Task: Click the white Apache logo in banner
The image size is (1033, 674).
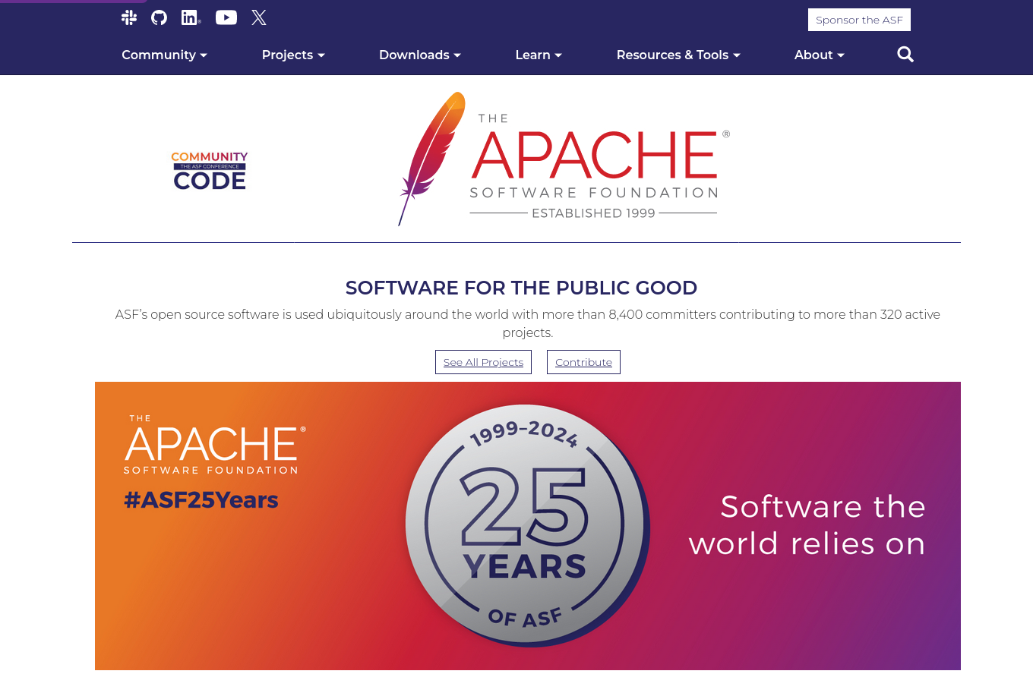Action: click(x=215, y=445)
